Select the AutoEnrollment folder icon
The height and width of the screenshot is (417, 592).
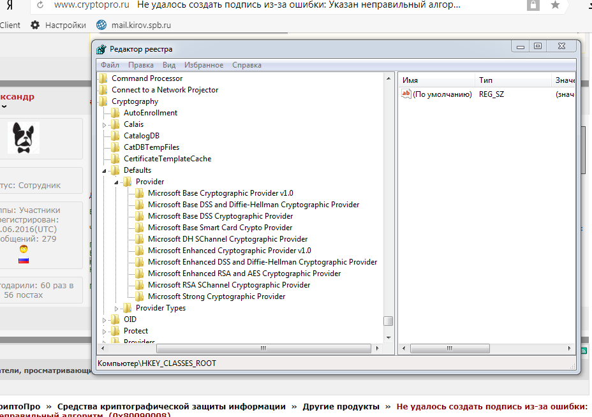(115, 113)
